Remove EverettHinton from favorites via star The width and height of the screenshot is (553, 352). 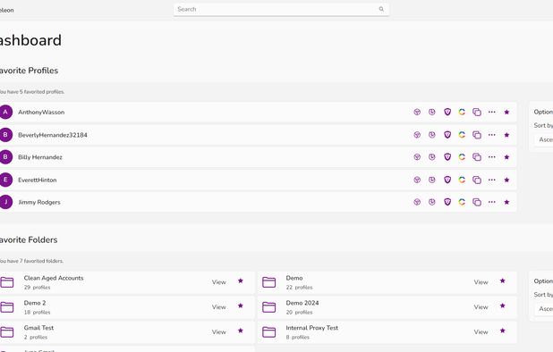pos(506,180)
